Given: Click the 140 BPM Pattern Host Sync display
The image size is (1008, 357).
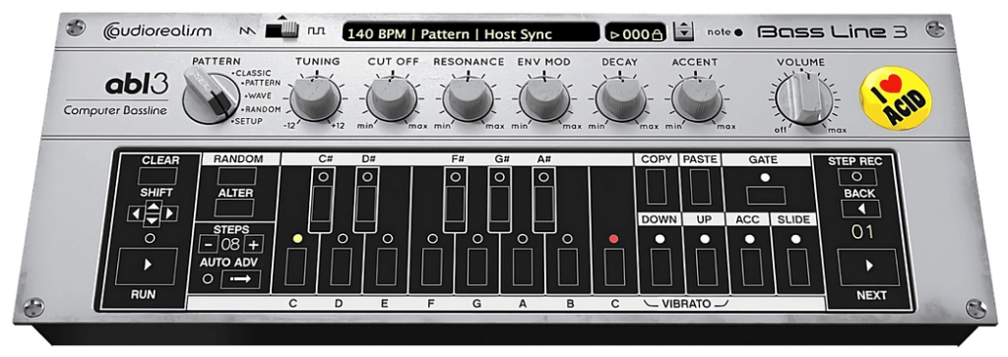Looking at the screenshot, I should [471, 33].
